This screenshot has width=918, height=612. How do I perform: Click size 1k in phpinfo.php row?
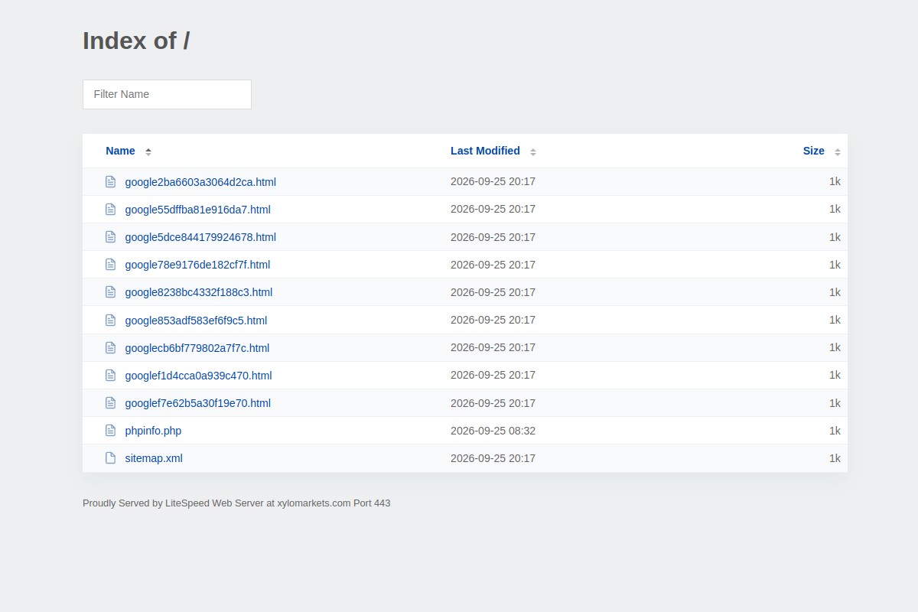point(835,431)
